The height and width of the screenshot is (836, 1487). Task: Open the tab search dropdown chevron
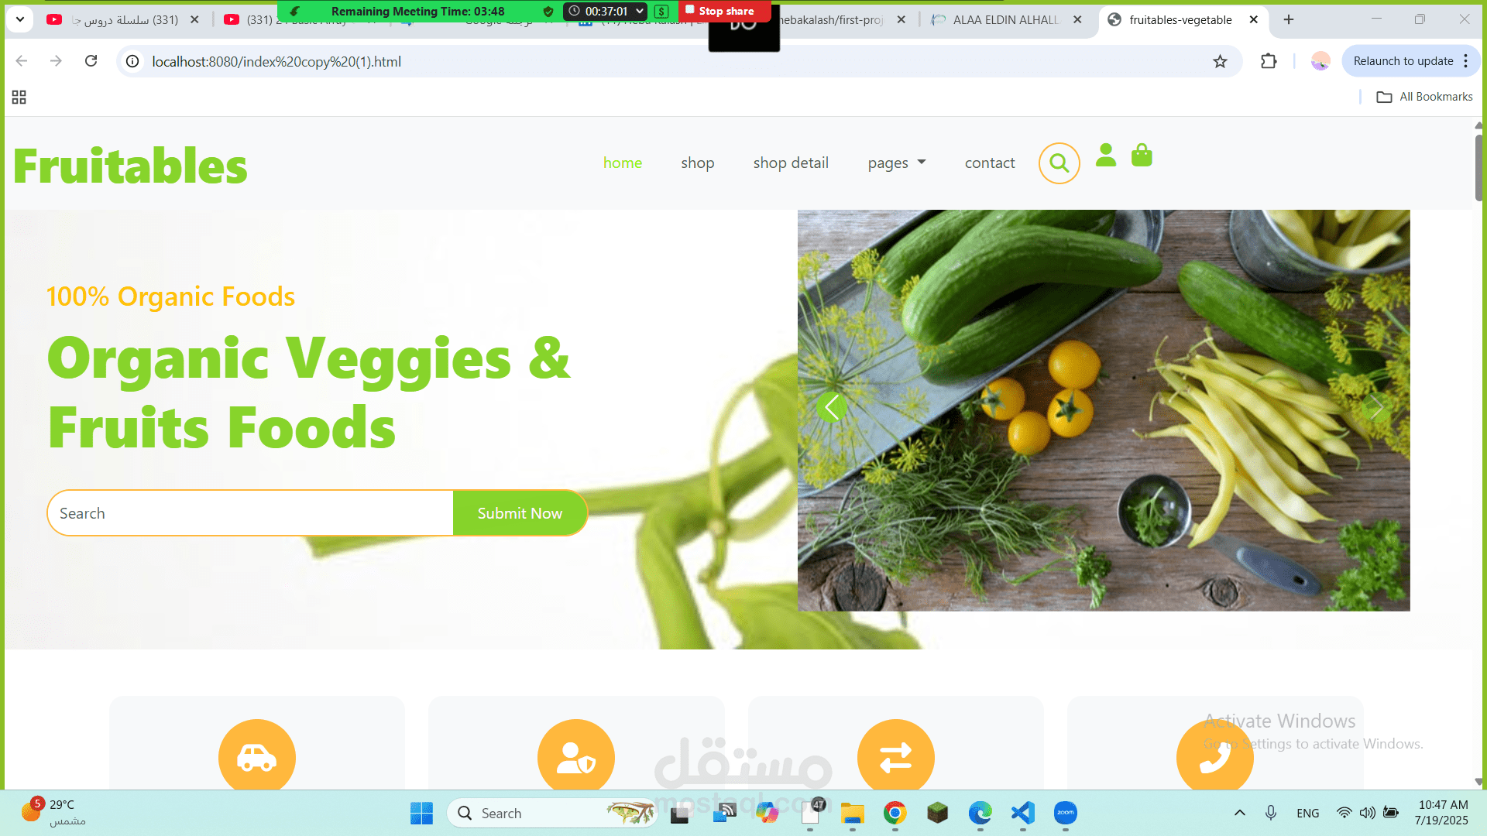(x=20, y=19)
